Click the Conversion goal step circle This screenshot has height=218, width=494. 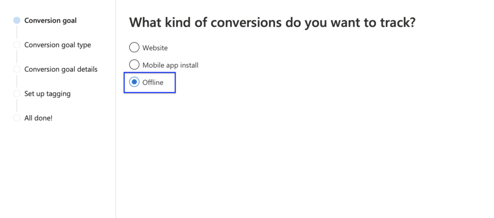(x=17, y=20)
